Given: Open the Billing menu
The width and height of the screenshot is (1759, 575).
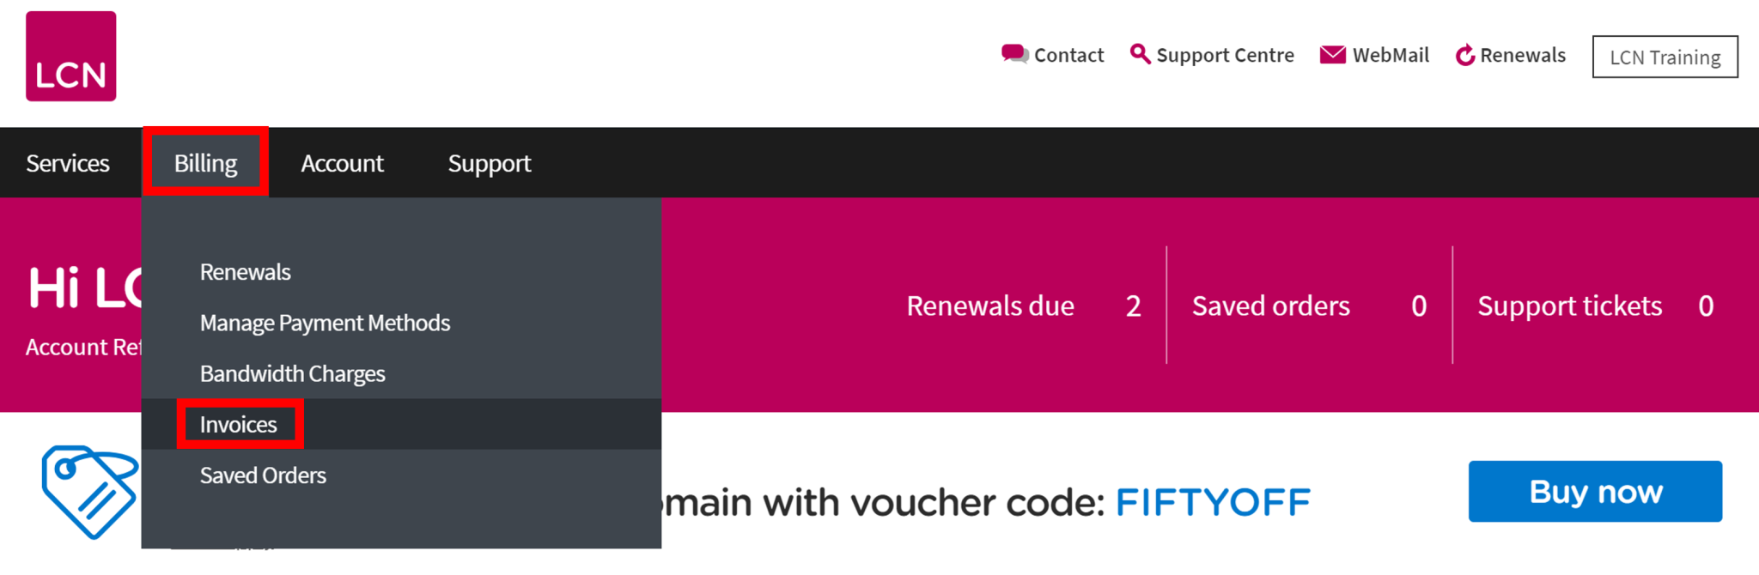Looking at the screenshot, I should point(205,162).
